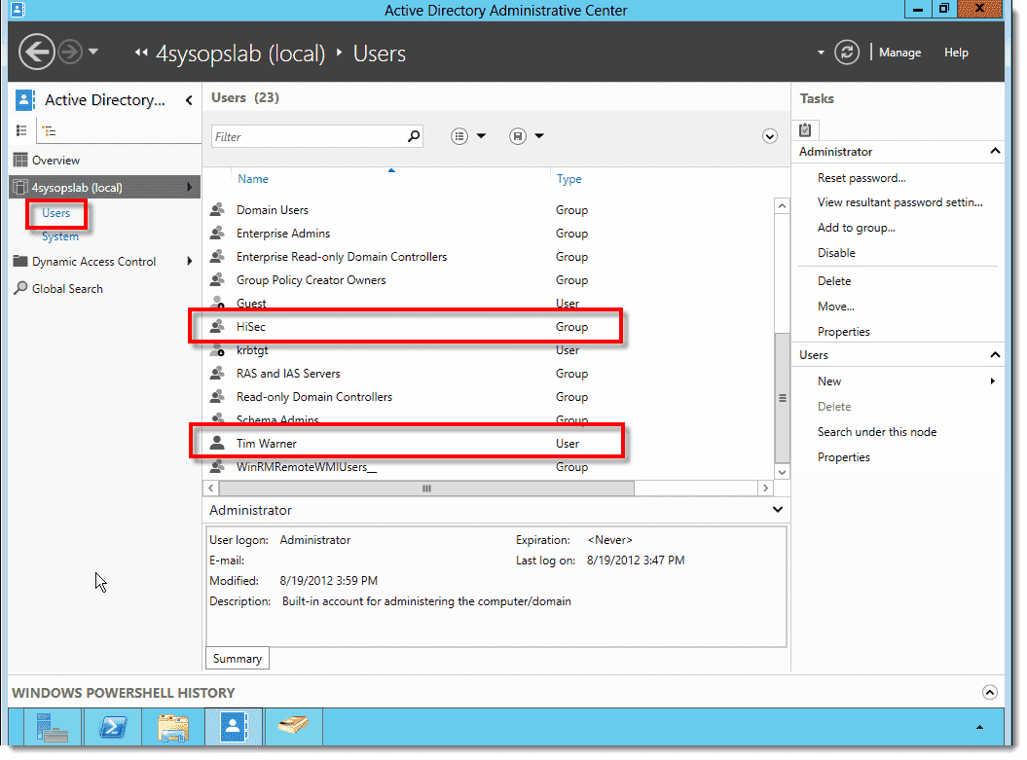
Task: Select the System container under 4sysopslab
Action: 59,236
